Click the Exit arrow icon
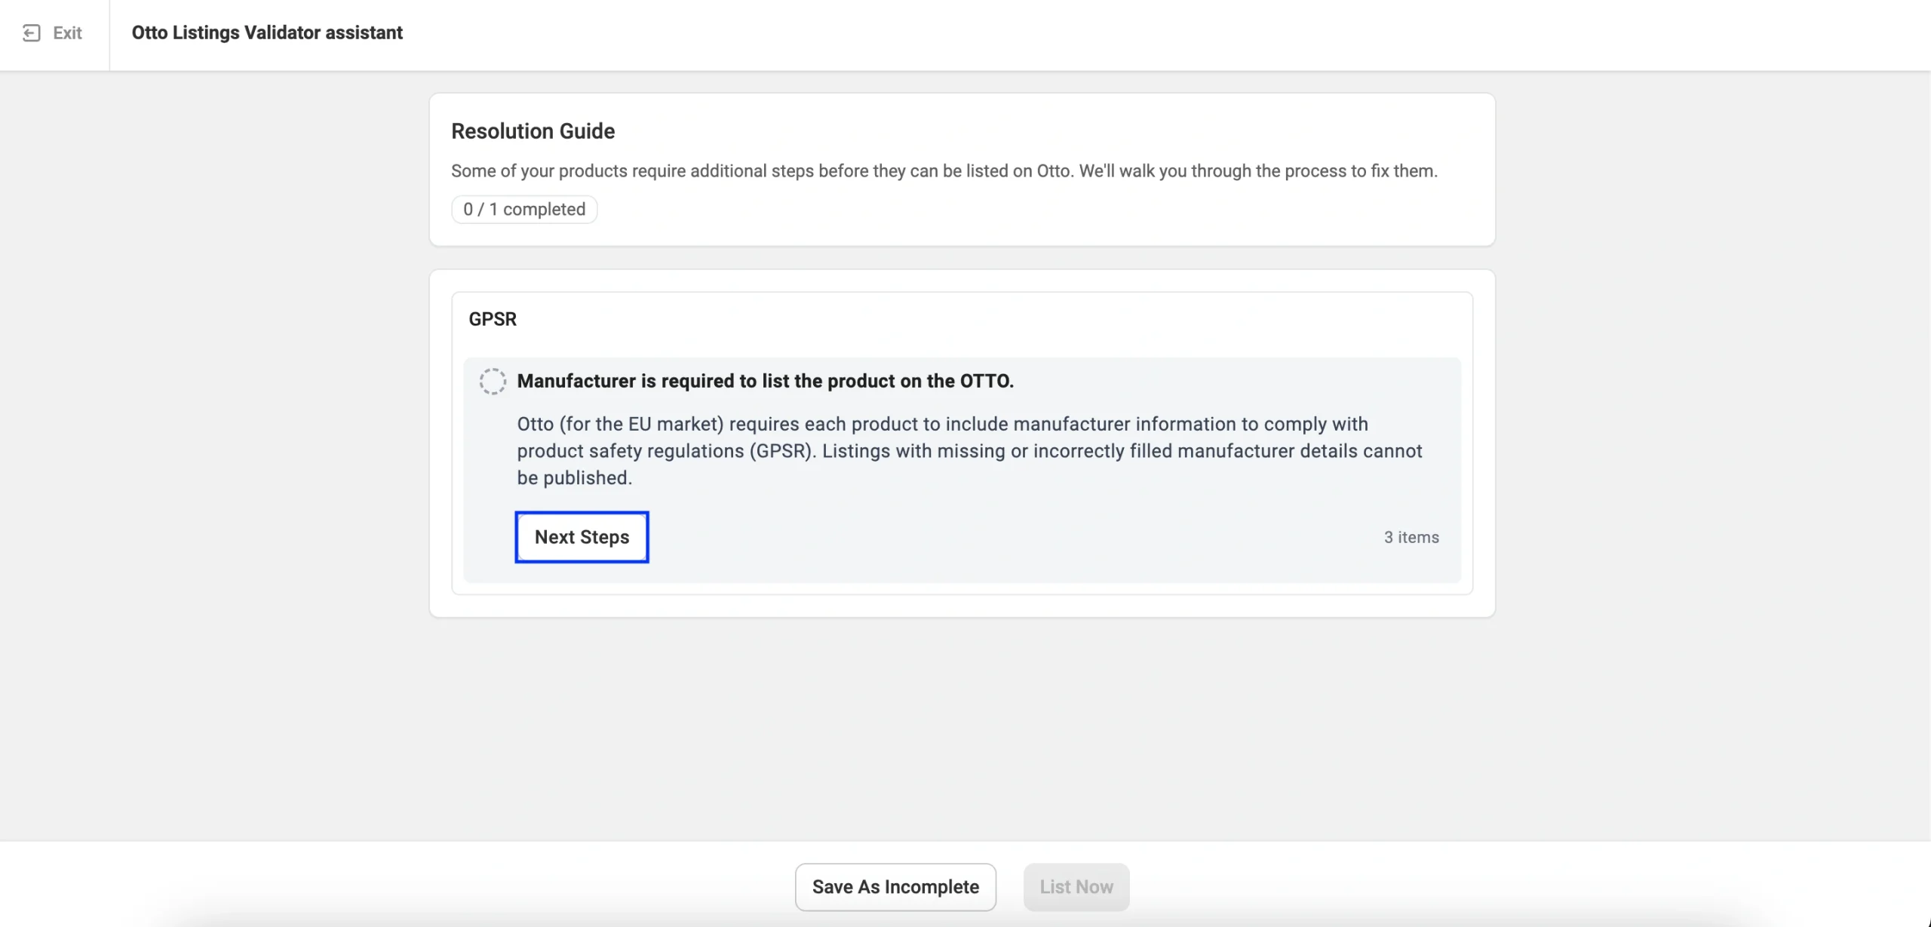The width and height of the screenshot is (1931, 927). (x=31, y=33)
